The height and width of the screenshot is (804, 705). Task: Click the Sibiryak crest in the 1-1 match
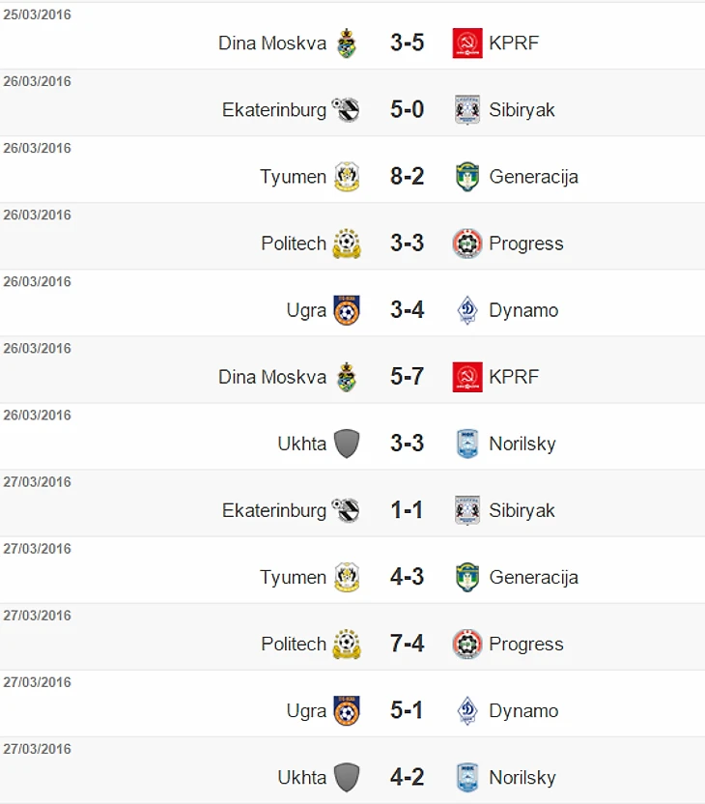467,510
